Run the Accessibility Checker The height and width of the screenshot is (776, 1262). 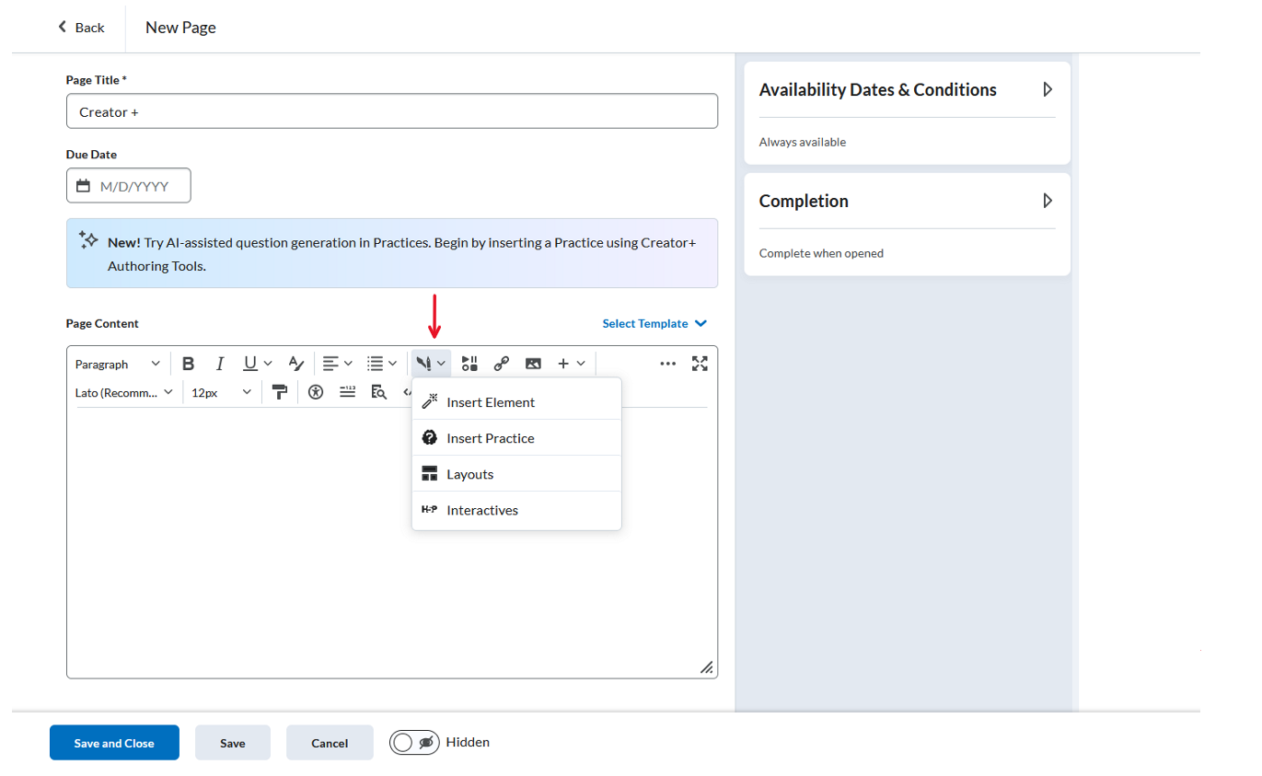[x=316, y=392]
